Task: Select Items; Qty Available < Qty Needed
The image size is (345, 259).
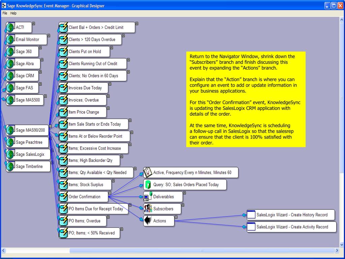Action: click(x=96, y=172)
